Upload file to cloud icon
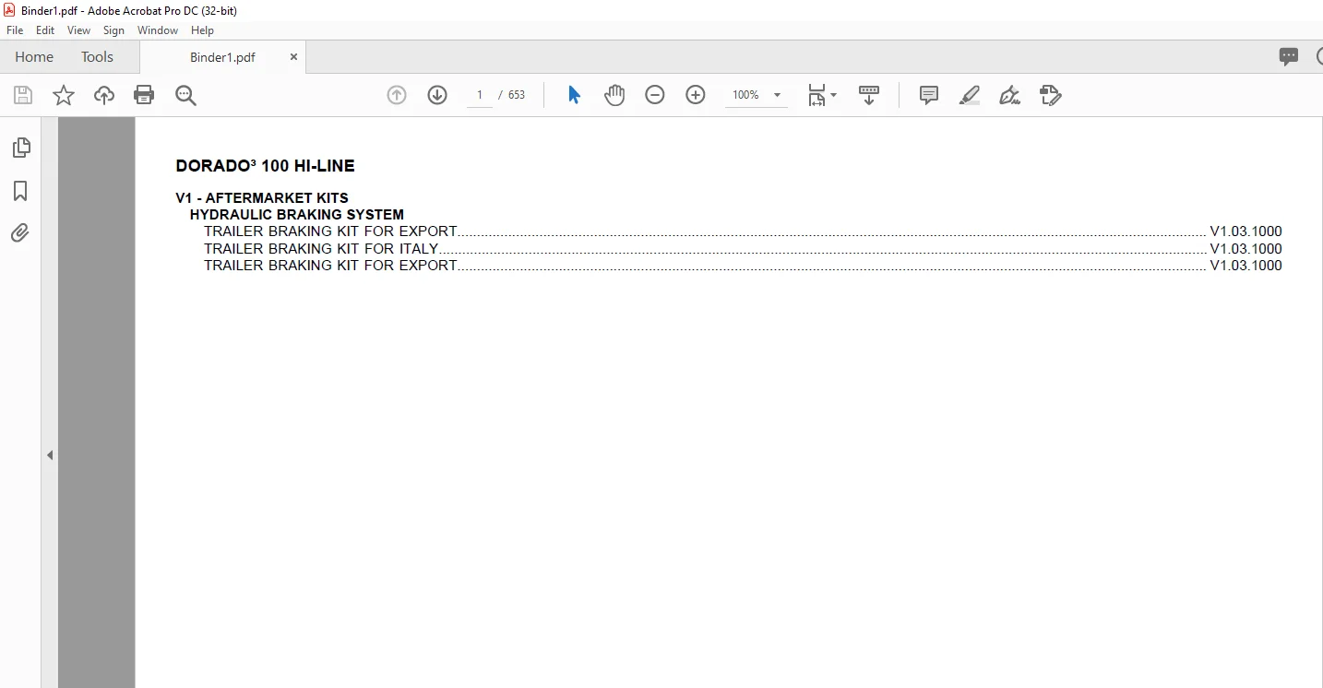Viewport: 1323px width, 688px height. pos(104,95)
